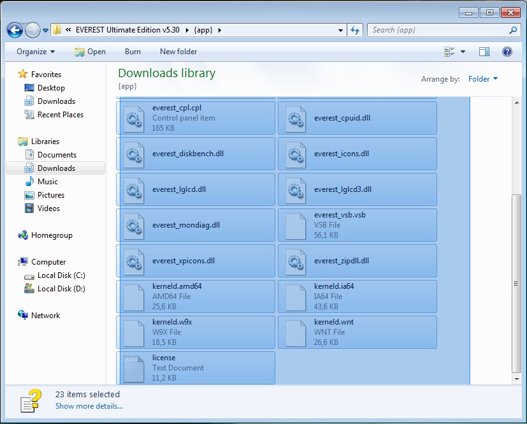Viewport: 527px width, 424px height.
Task: Toggle the preview pane button
Action: click(484, 52)
